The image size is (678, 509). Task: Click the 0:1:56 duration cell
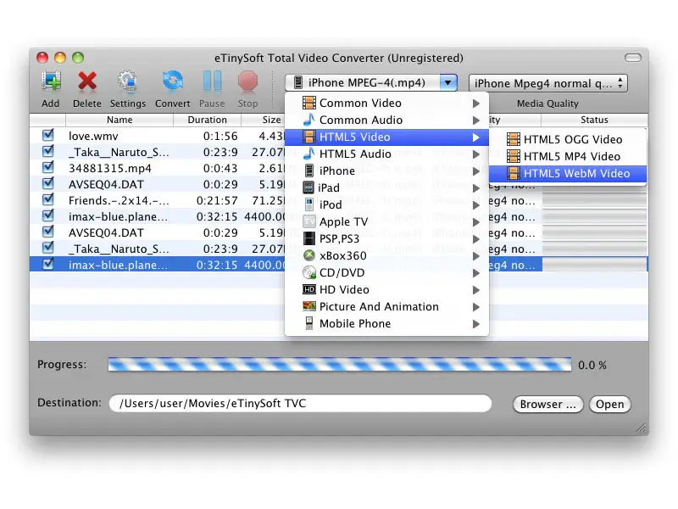pos(220,137)
